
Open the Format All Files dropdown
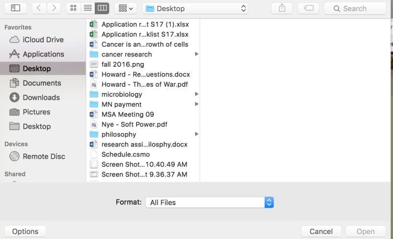coord(209,202)
